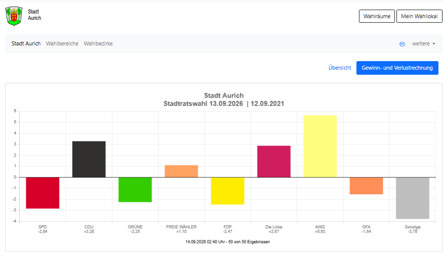Open Mein Wahllokal

tap(419, 16)
